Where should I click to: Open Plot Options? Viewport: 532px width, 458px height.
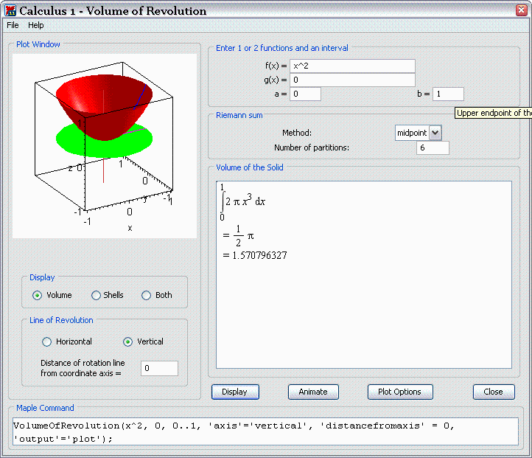pyautogui.click(x=400, y=392)
